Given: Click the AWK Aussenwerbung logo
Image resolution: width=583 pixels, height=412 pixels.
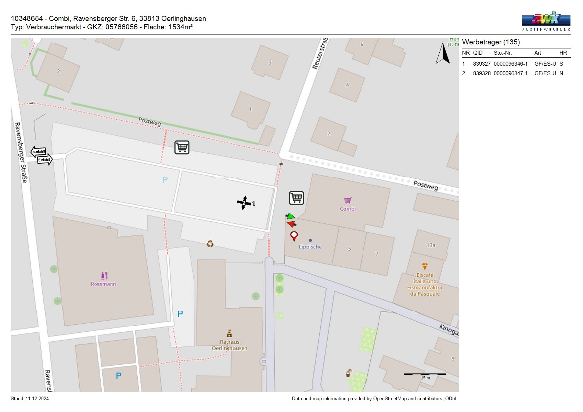Looking at the screenshot, I should point(546,21).
